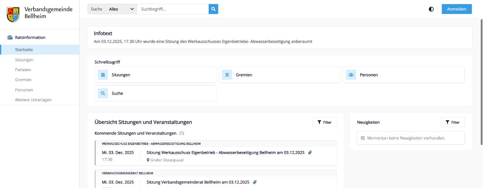483x188 pixels.
Task: Click the people icon in Personen quick access
Action: coord(351,75)
